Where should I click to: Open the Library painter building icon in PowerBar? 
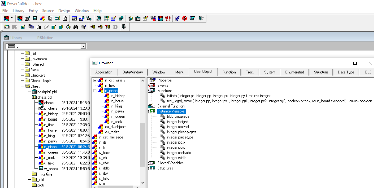click(x=138, y=18)
